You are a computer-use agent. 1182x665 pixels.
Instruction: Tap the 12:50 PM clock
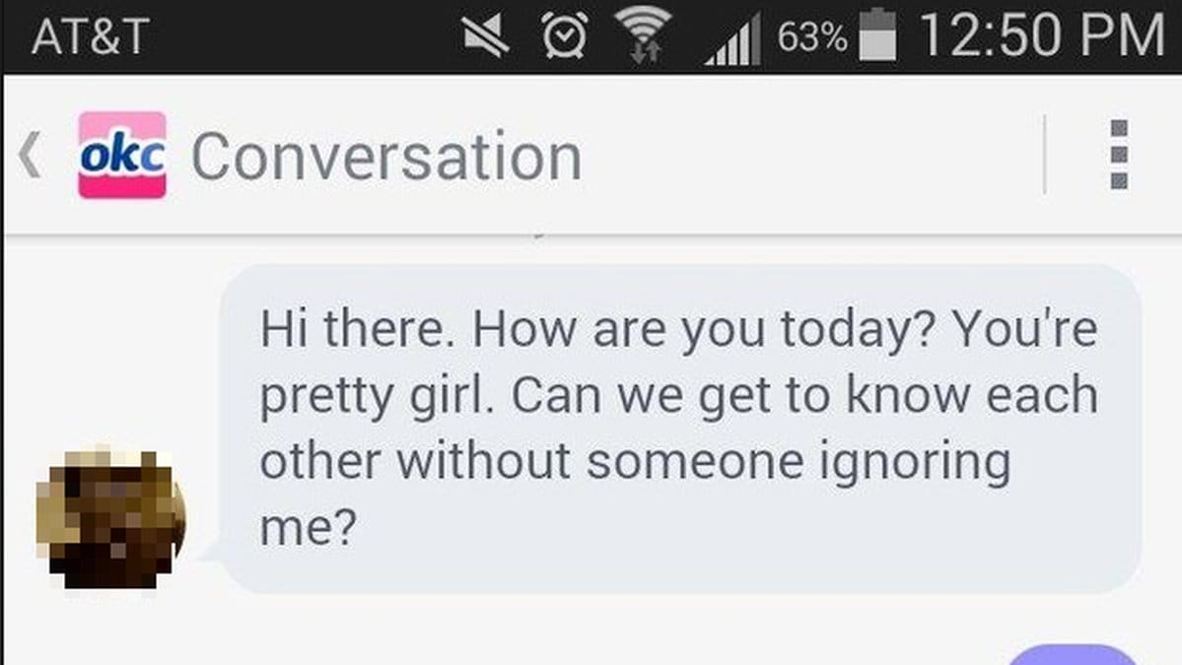click(1043, 34)
